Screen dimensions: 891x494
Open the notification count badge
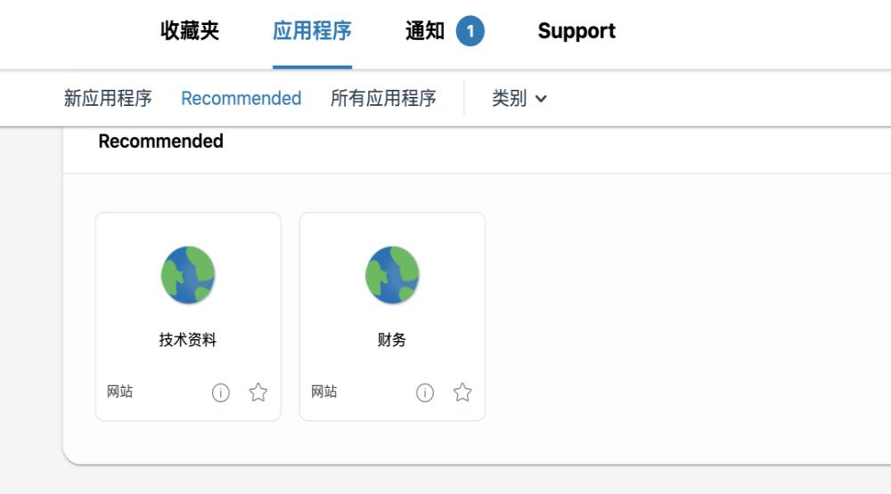(470, 31)
